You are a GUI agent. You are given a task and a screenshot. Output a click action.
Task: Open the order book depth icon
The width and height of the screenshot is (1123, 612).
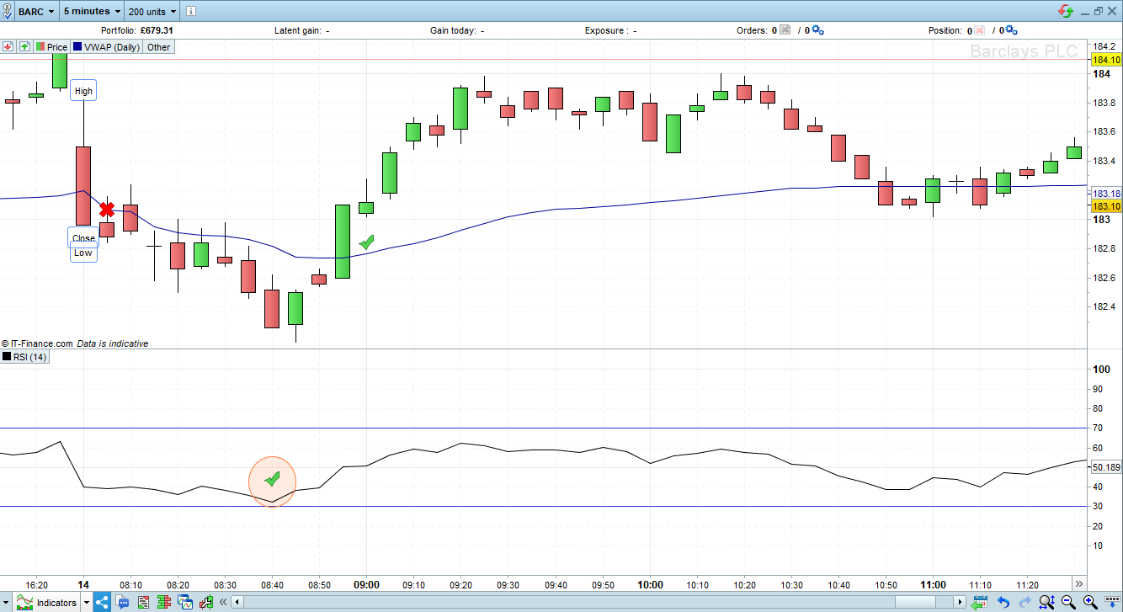(x=163, y=601)
